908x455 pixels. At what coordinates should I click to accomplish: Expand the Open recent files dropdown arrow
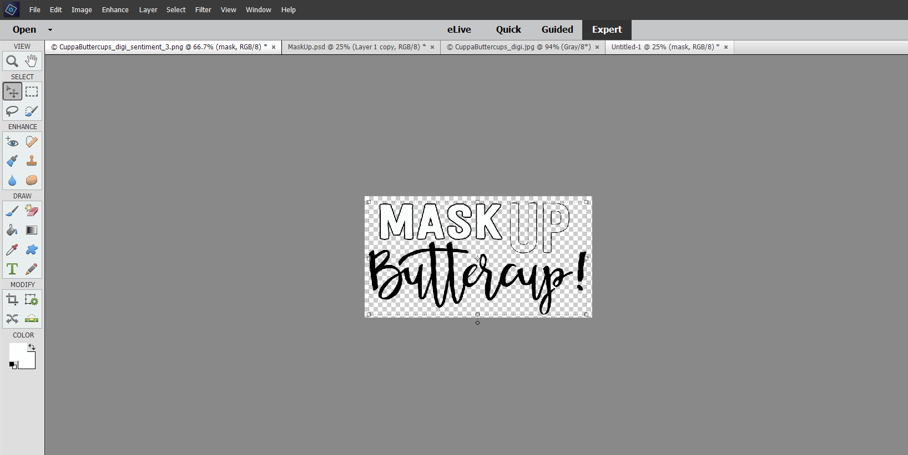point(50,30)
